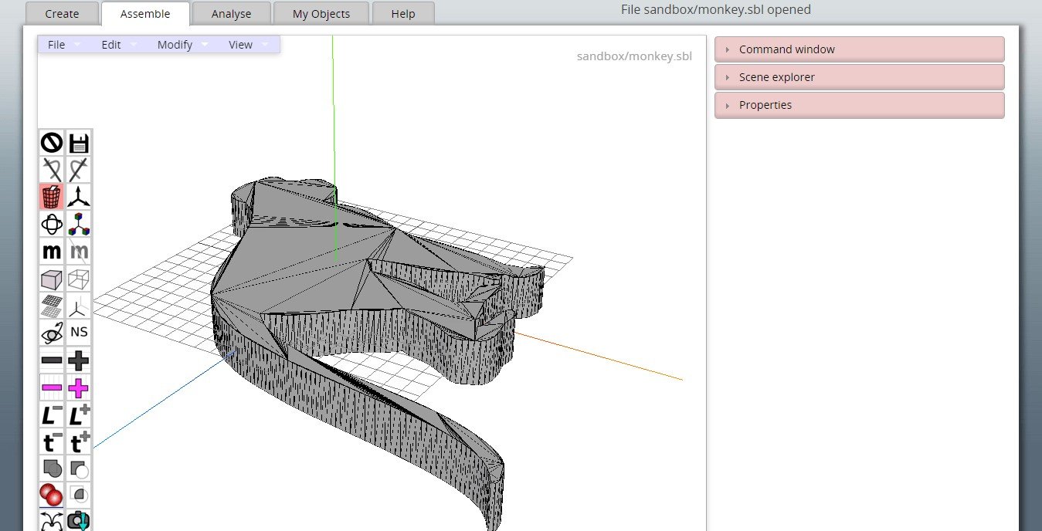Open the Help tab
Screen dimensions: 1042x531
(403, 13)
